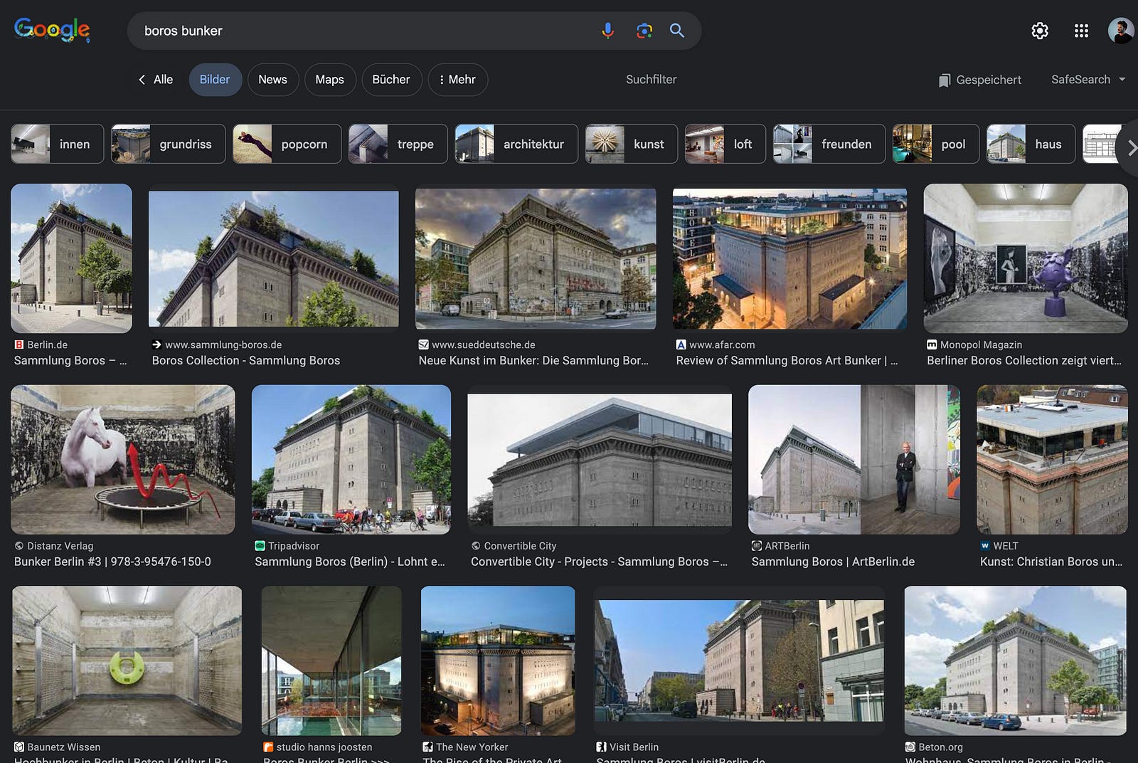
Task: Open the www.afar.com review link
Action: click(787, 360)
